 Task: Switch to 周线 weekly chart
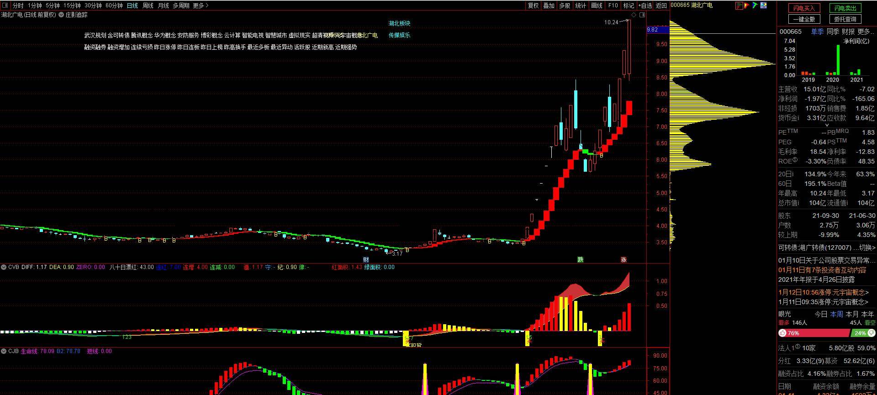tap(148, 5)
